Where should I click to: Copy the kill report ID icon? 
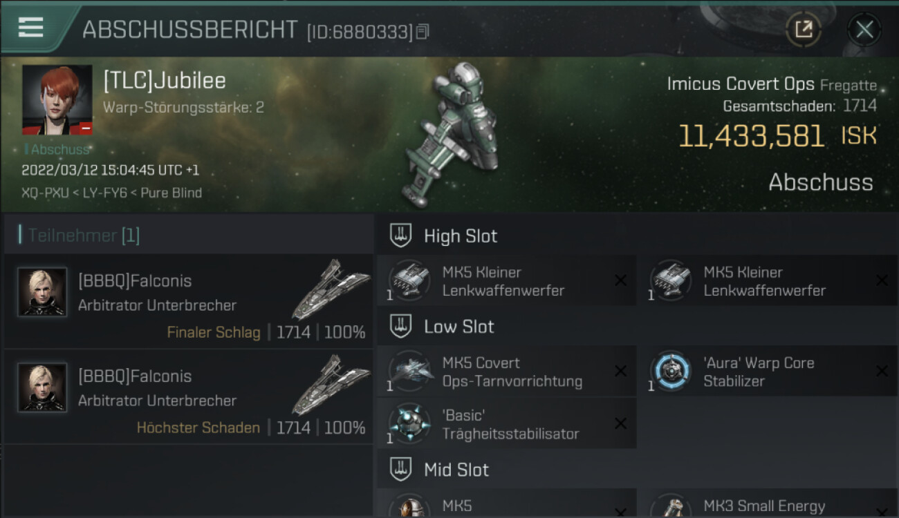coord(423,31)
